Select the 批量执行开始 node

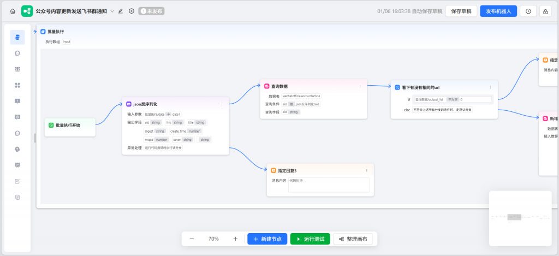coord(70,127)
